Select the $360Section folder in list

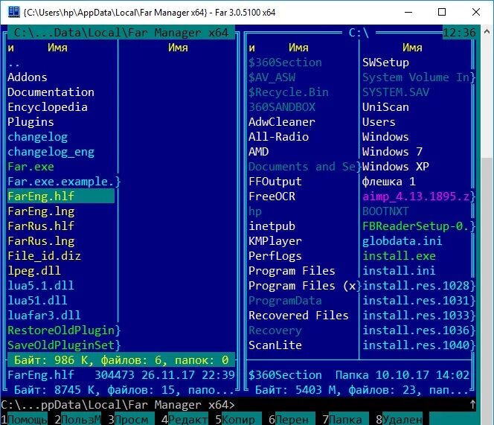click(x=285, y=63)
